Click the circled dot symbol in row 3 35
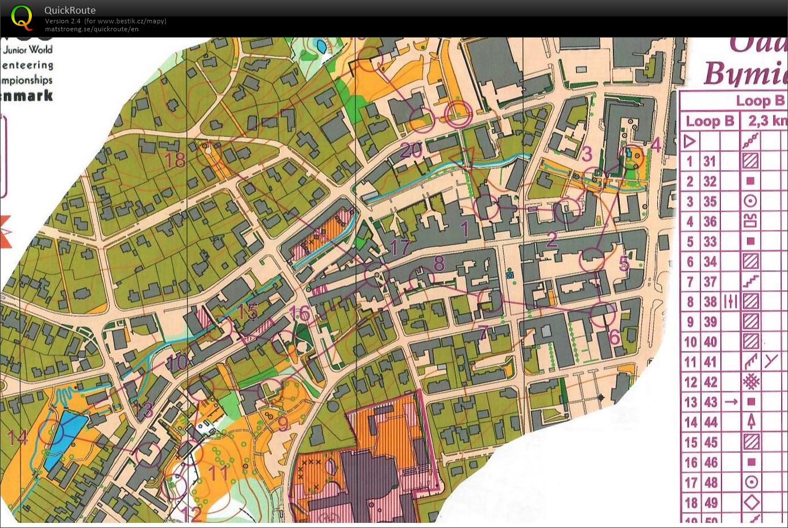 (x=750, y=201)
